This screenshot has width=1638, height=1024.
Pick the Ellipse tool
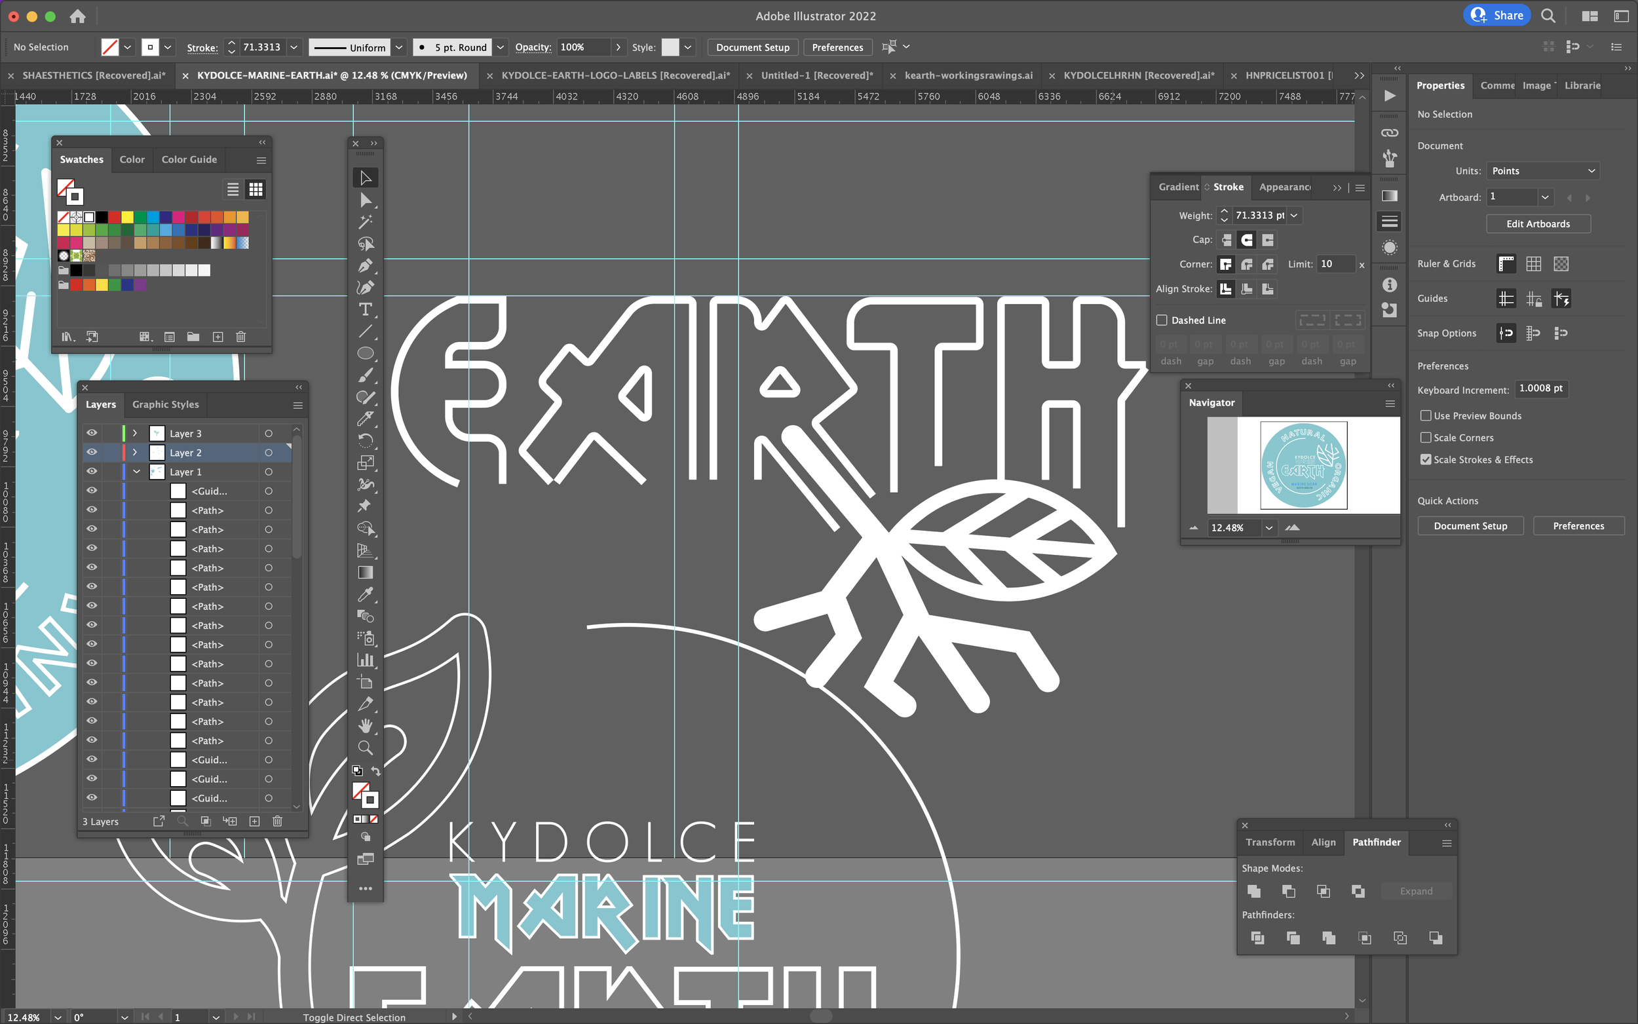pos(365,354)
